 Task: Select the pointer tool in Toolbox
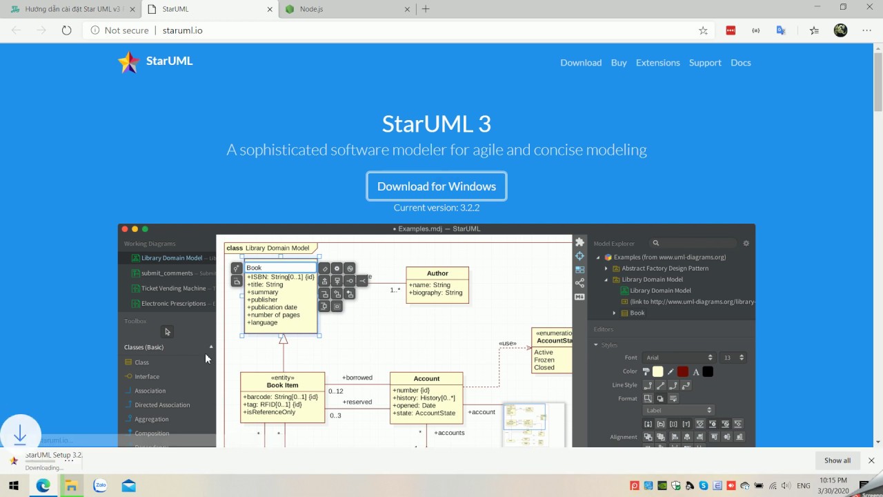[167, 332]
